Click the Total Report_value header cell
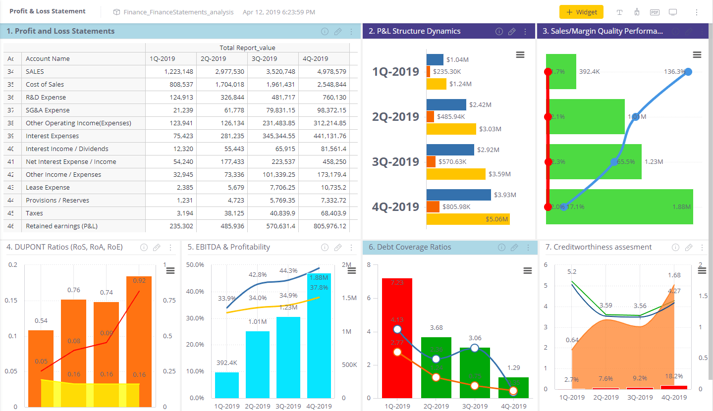Screen dimensions: 713x411 [x=247, y=48]
